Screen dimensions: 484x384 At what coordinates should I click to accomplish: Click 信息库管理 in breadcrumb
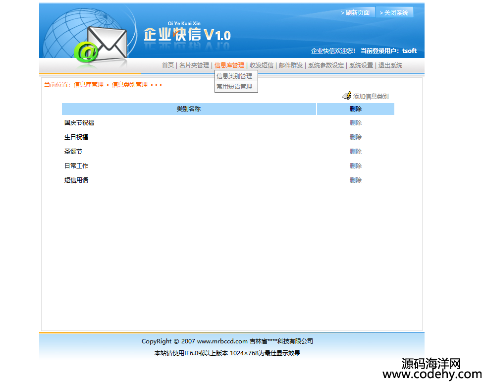point(89,85)
